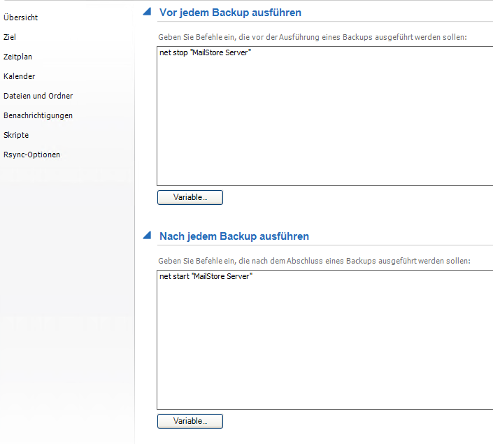Switch to Dateien und Ordner

(38, 96)
